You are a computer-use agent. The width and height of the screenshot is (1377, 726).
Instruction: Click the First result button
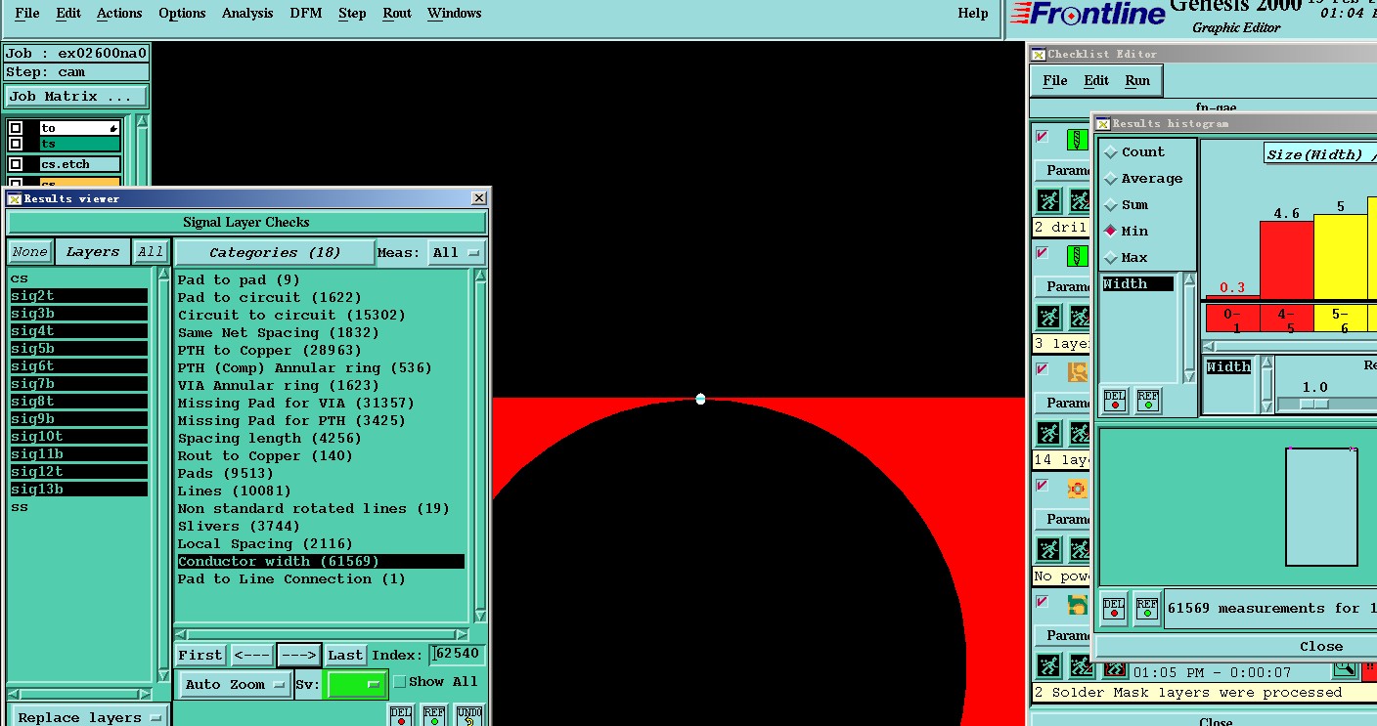coord(200,655)
